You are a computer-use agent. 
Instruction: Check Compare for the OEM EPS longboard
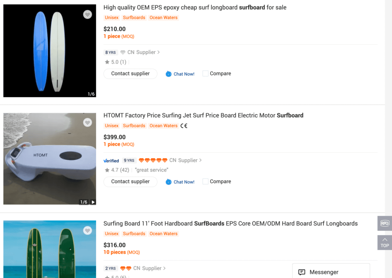(206, 73)
